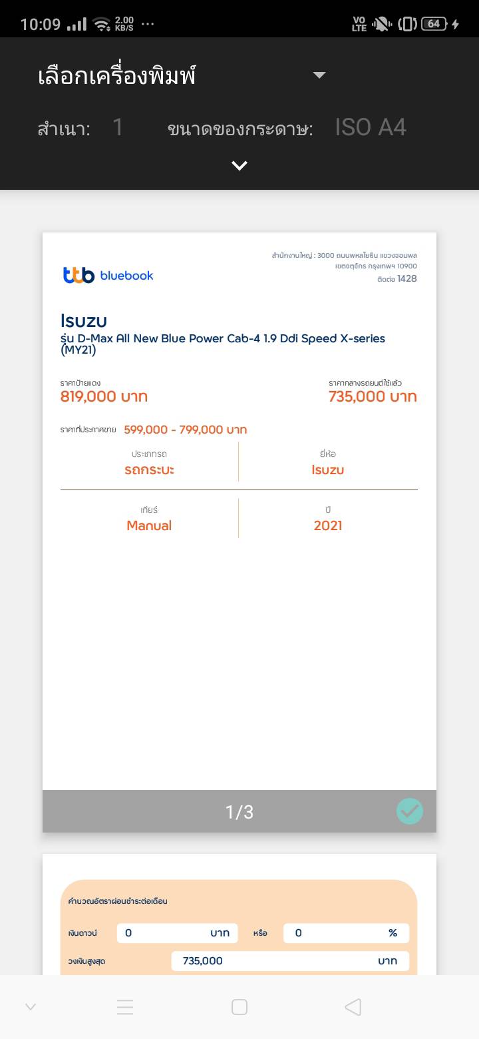
Task: Tap the vibrate mode status icon
Action: coord(407,24)
